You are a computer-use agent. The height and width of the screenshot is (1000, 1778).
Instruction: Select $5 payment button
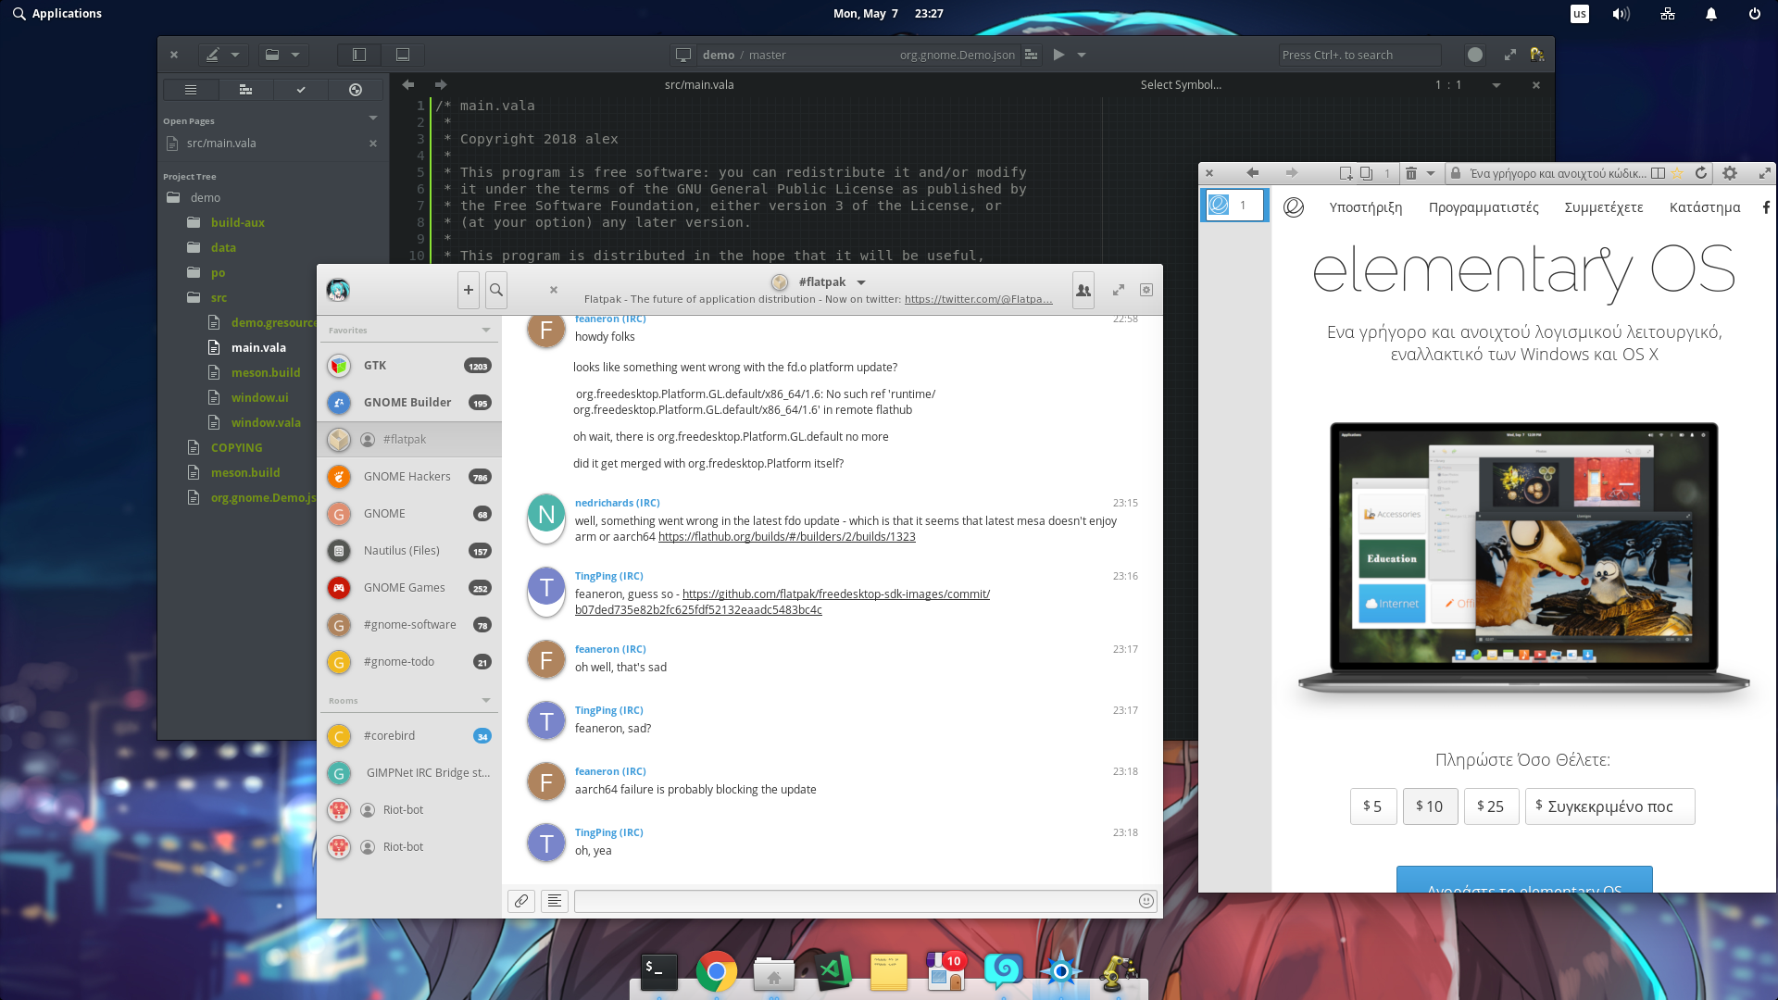coord(1373,806)
